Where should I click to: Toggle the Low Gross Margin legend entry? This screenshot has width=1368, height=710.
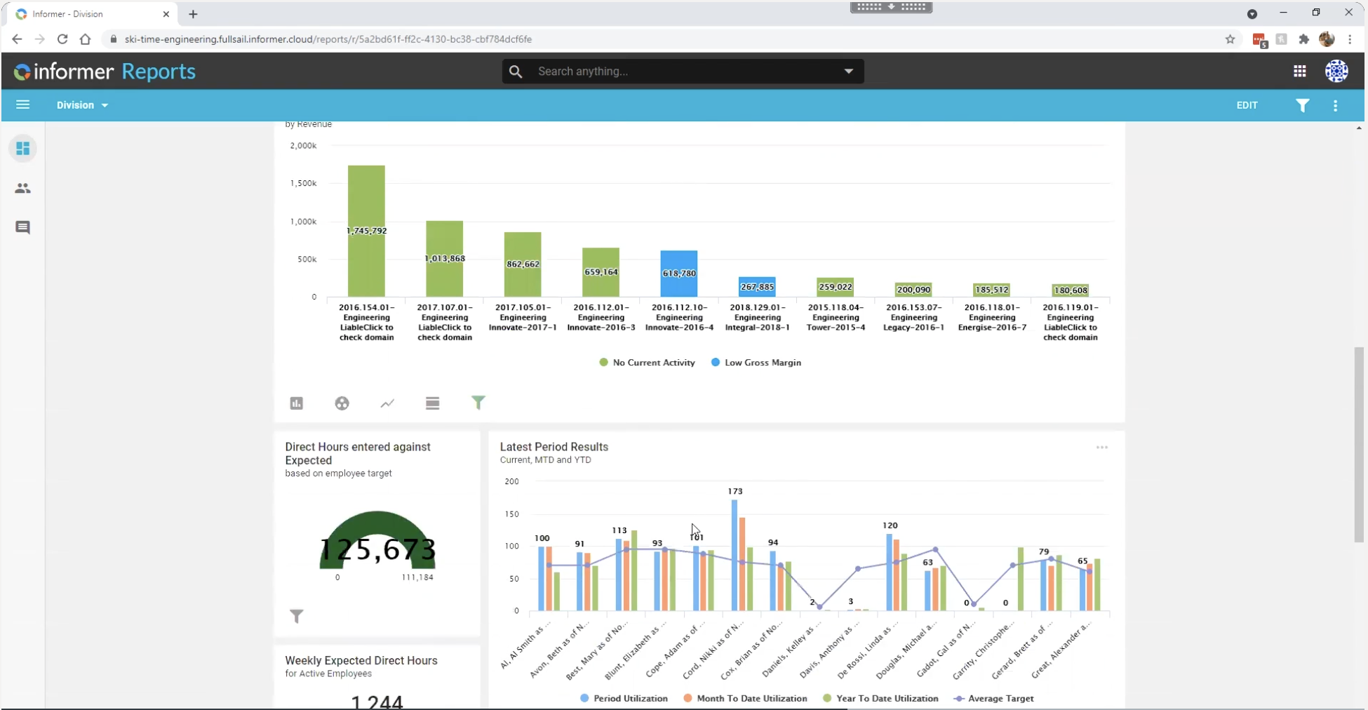[756, 362]
